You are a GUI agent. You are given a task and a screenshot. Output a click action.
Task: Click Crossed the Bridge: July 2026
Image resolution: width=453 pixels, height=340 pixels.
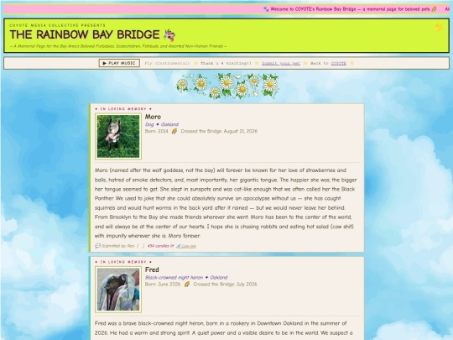[x=225, y=285]
